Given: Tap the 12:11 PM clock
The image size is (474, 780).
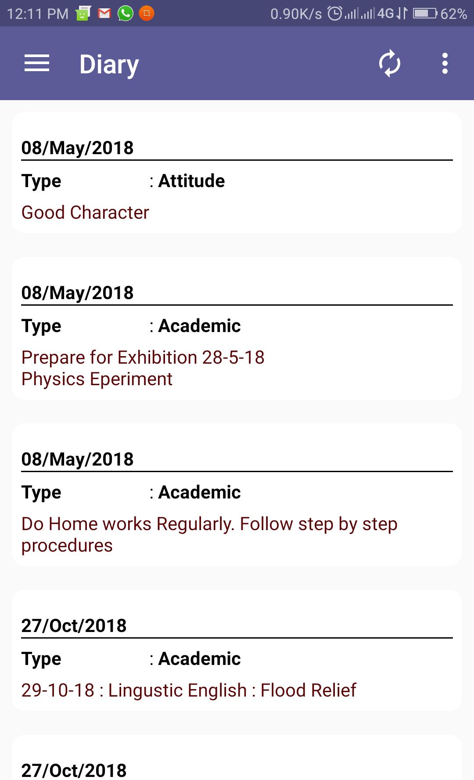Looking at the screenshot, I should pyautogui.click(x=38, y=14).
